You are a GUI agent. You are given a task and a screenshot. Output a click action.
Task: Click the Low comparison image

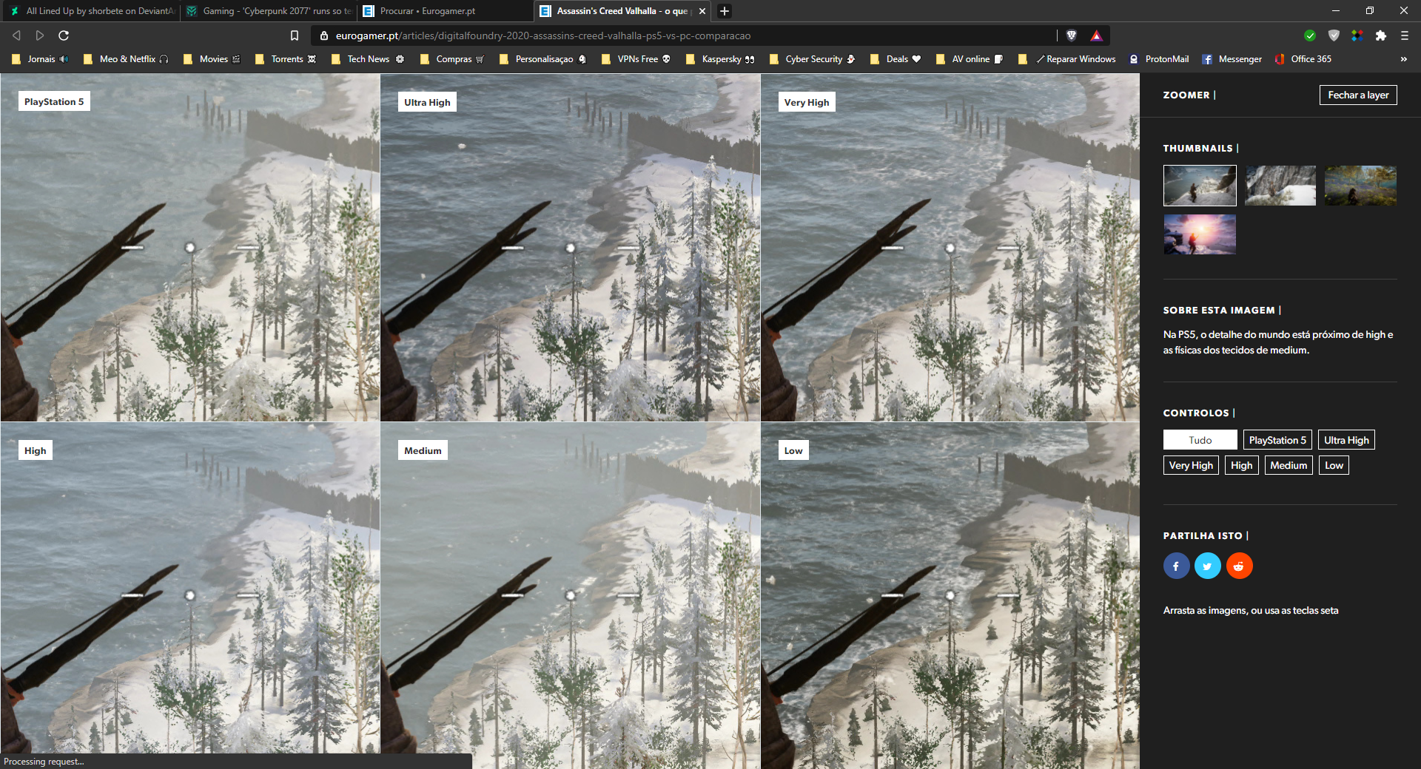point(950,596)
